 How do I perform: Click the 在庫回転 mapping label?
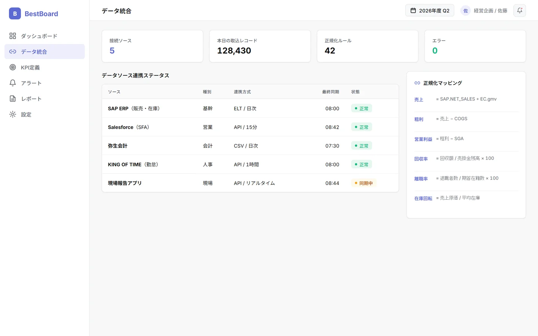pos(423,199)
